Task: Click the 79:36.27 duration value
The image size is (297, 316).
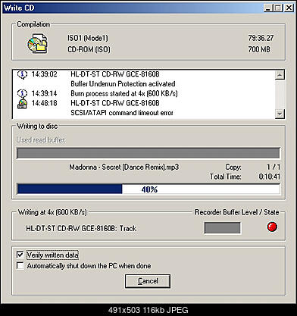Action: 261,38
